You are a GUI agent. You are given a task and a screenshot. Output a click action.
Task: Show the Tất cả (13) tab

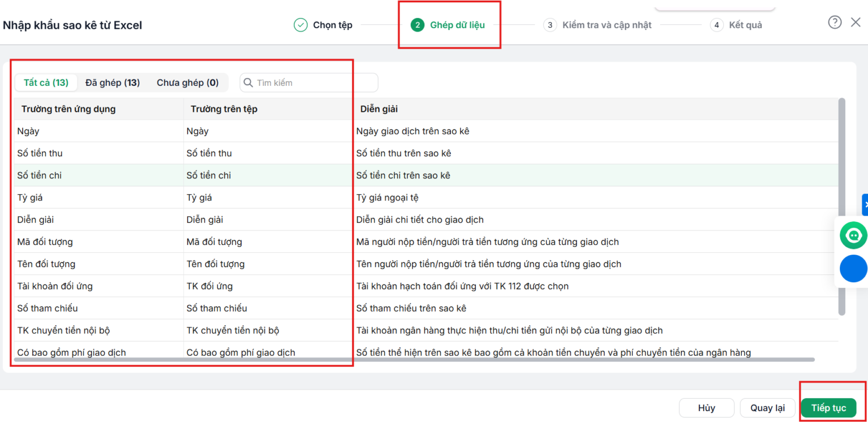pos(46,82)
